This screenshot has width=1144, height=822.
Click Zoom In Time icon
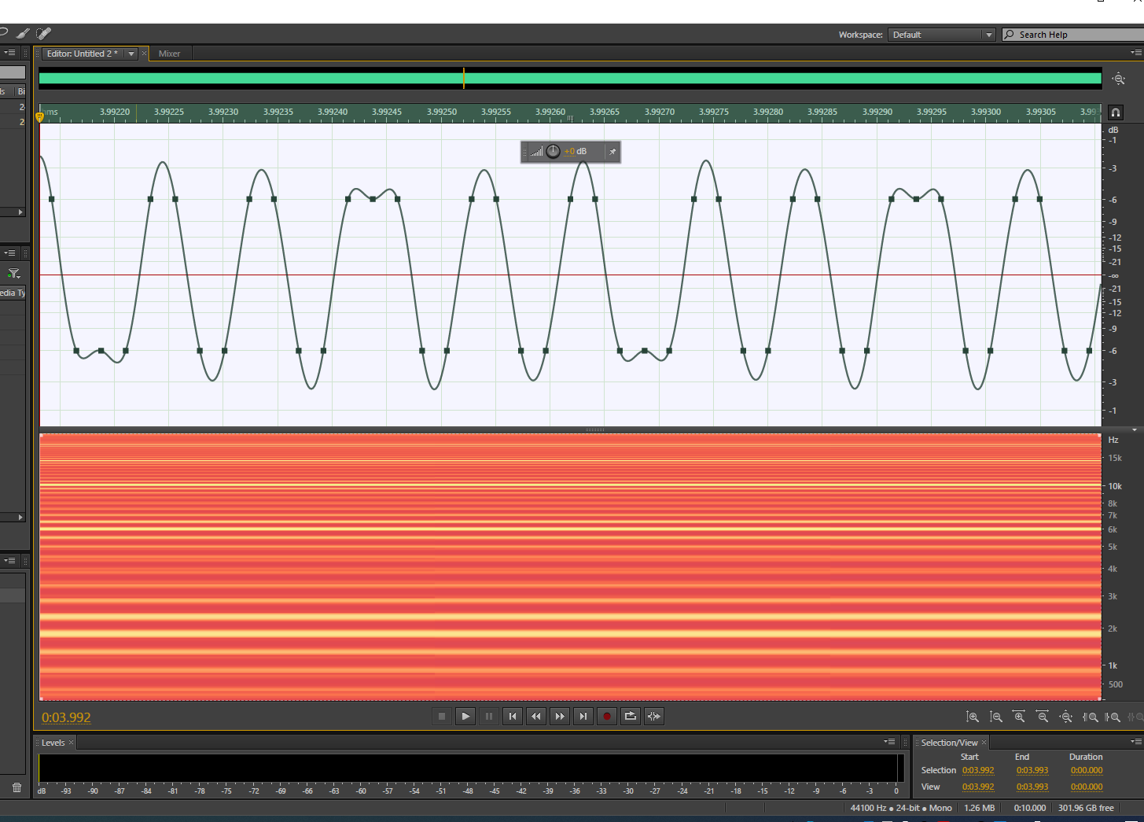coord(1019,717)
